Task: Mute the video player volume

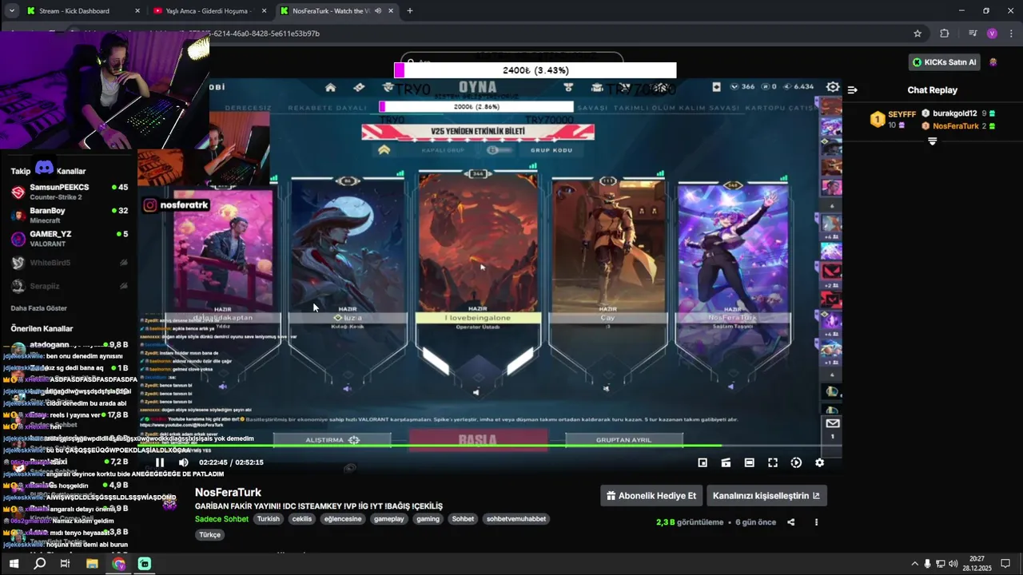Action: 184,462
